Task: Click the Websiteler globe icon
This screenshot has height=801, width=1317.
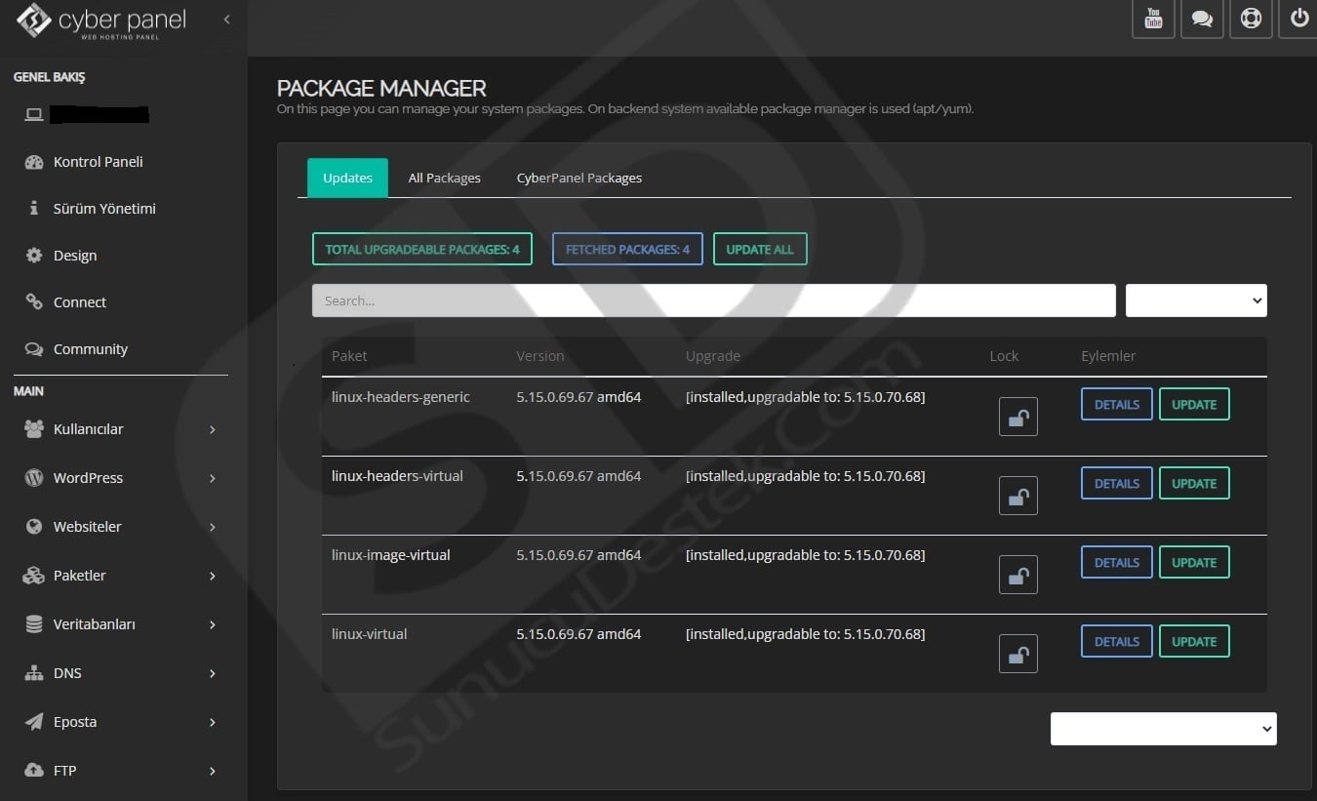Action: click(34, 527)
